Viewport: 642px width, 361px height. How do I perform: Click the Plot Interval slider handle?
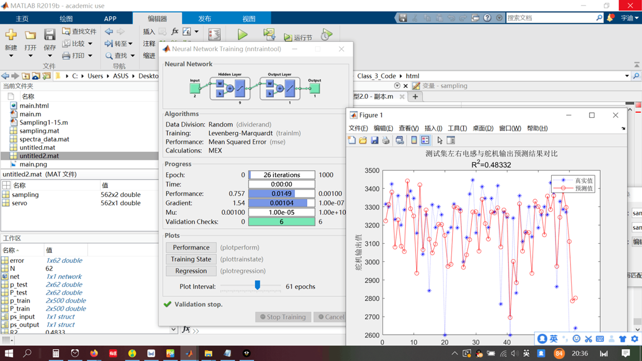pyautogui.click(x=258, y=285)
